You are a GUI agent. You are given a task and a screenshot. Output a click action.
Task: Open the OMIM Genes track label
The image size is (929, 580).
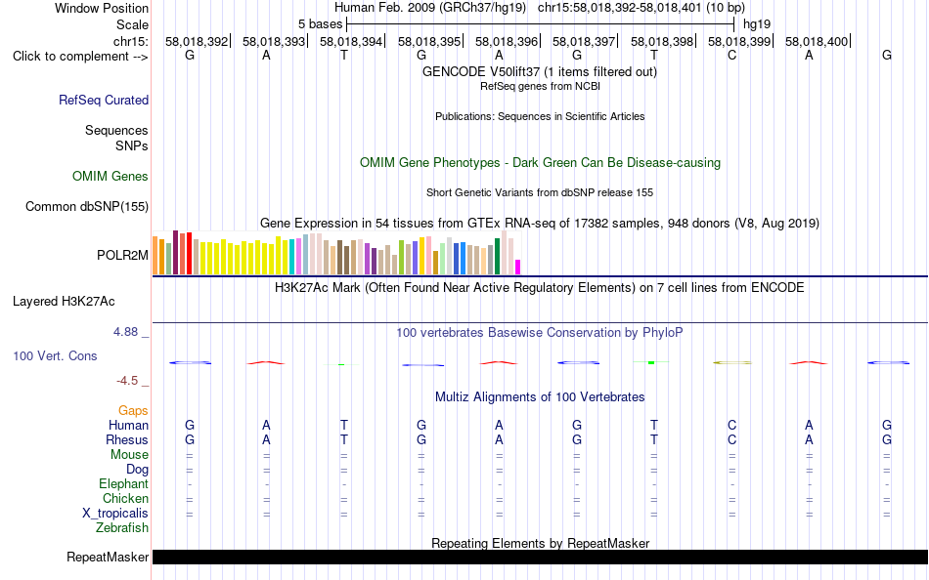[x=110, y=177]
